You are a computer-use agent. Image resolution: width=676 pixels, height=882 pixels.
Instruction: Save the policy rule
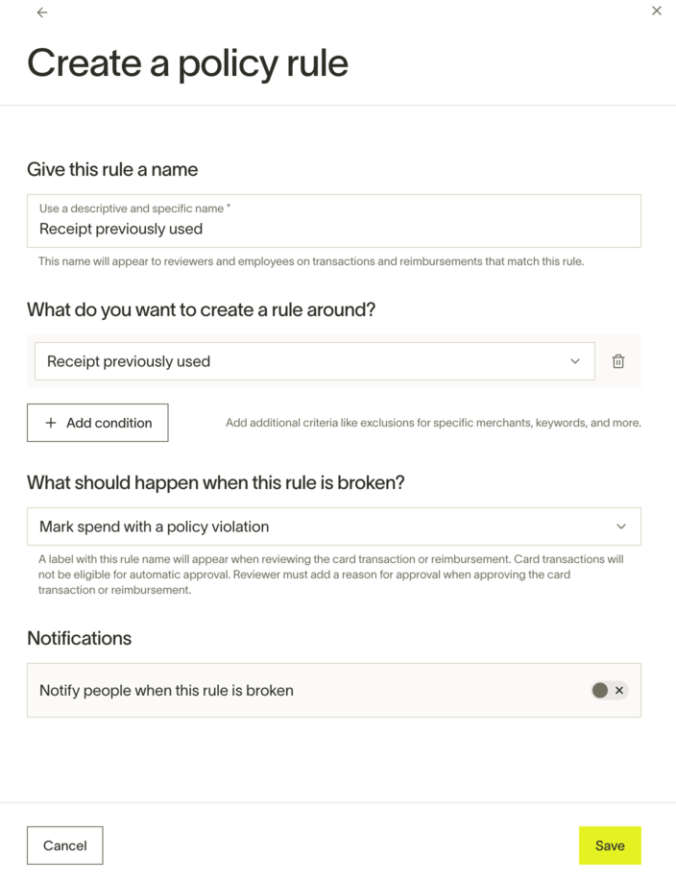[x=610, y=845]
